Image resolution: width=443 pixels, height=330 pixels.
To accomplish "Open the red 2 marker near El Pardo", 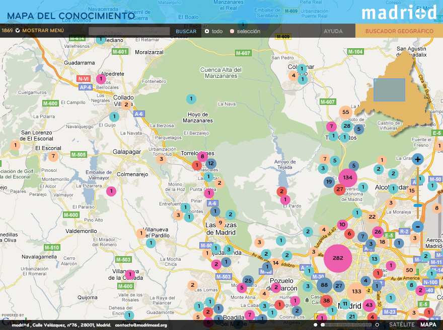I will [282, 192].
